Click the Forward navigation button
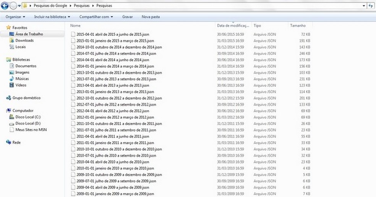376x197 pixels. point(13,5)
